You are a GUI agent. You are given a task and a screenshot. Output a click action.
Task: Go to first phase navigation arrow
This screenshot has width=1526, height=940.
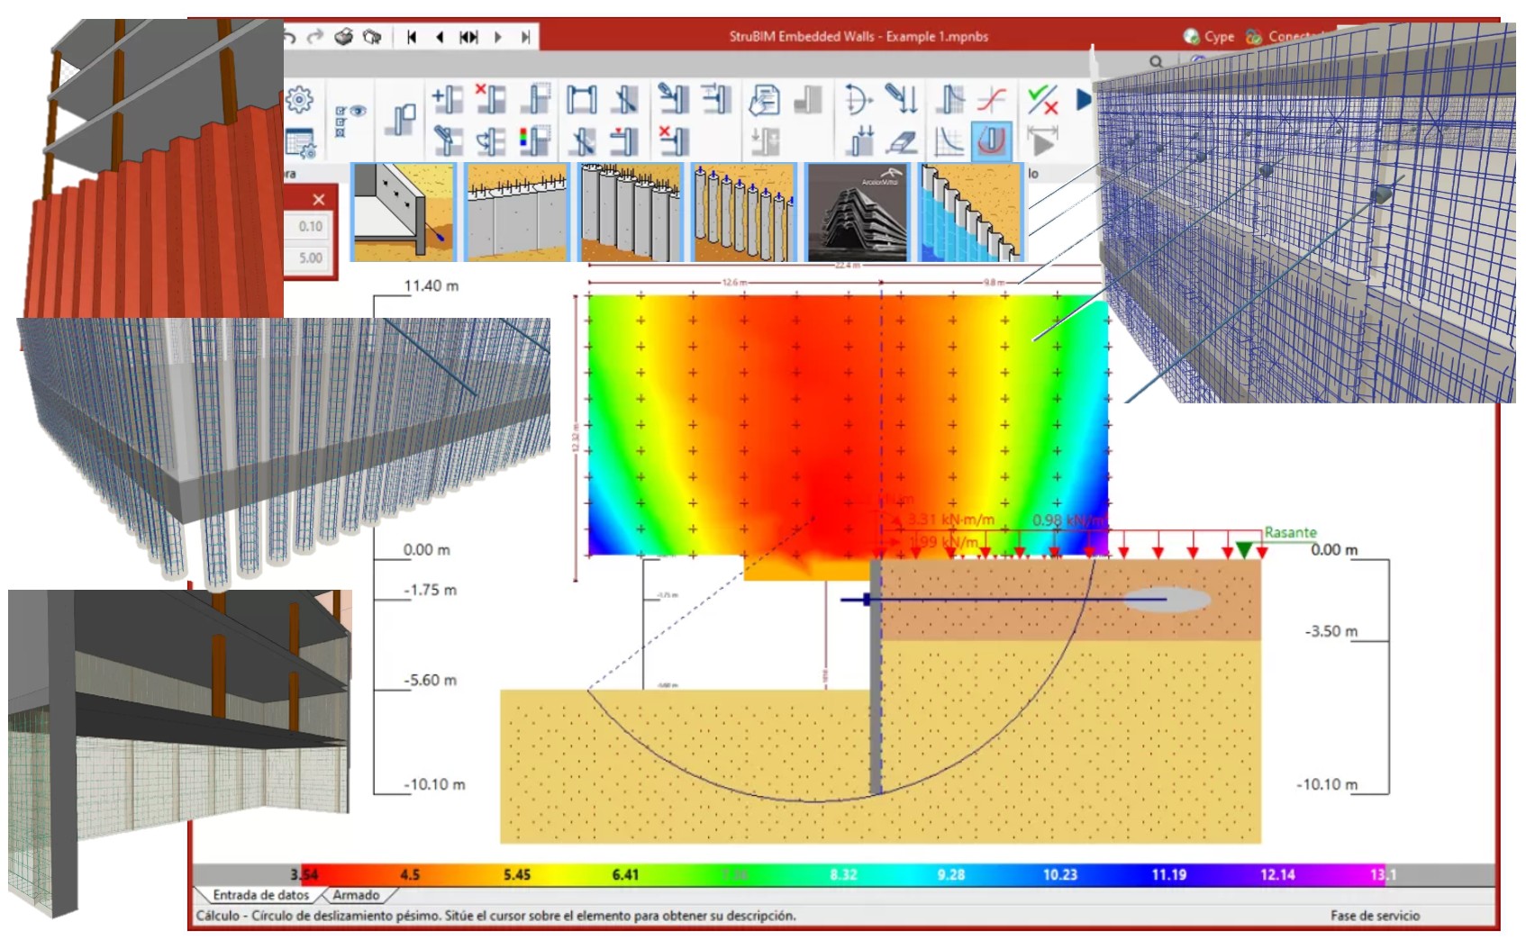[x=411, y=37]
